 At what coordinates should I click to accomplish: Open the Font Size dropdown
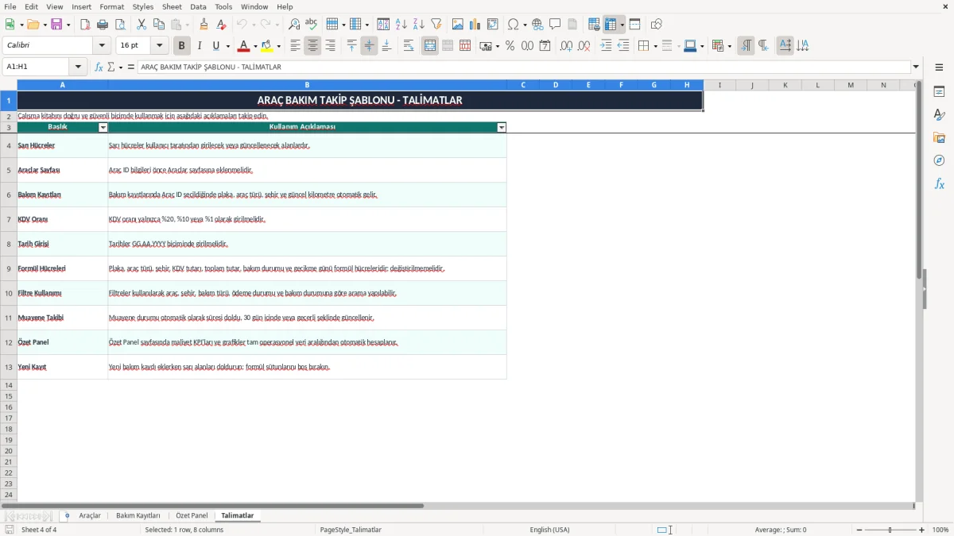click(160, 46)
